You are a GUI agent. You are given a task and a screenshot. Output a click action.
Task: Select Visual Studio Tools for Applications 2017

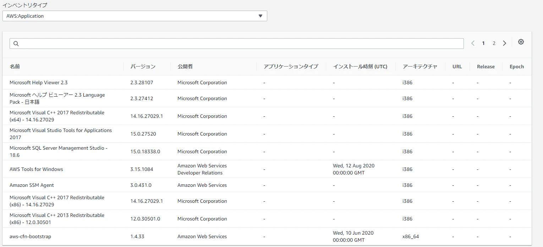coord(61,134)
